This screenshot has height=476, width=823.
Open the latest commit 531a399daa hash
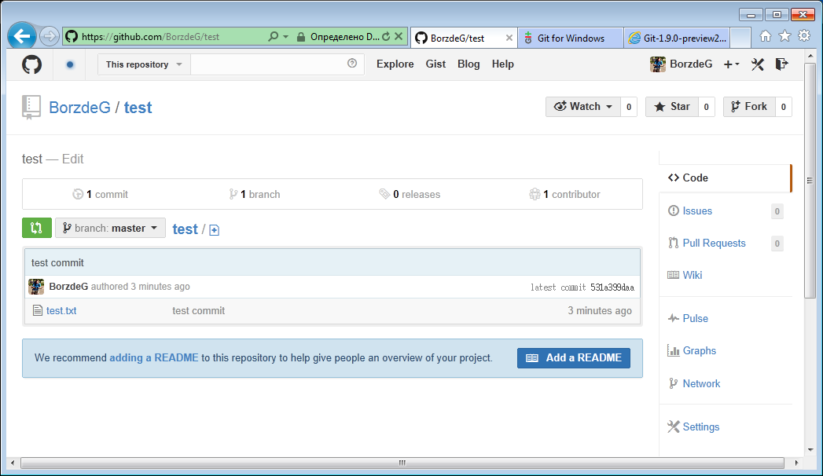[x=612, y=287]
